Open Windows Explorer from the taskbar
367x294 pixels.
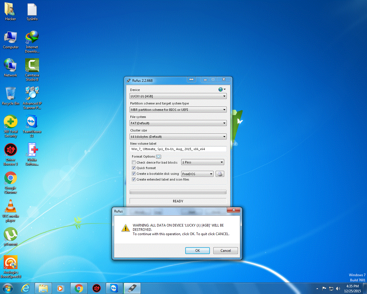pyautogui.click(x=43, y=288)
